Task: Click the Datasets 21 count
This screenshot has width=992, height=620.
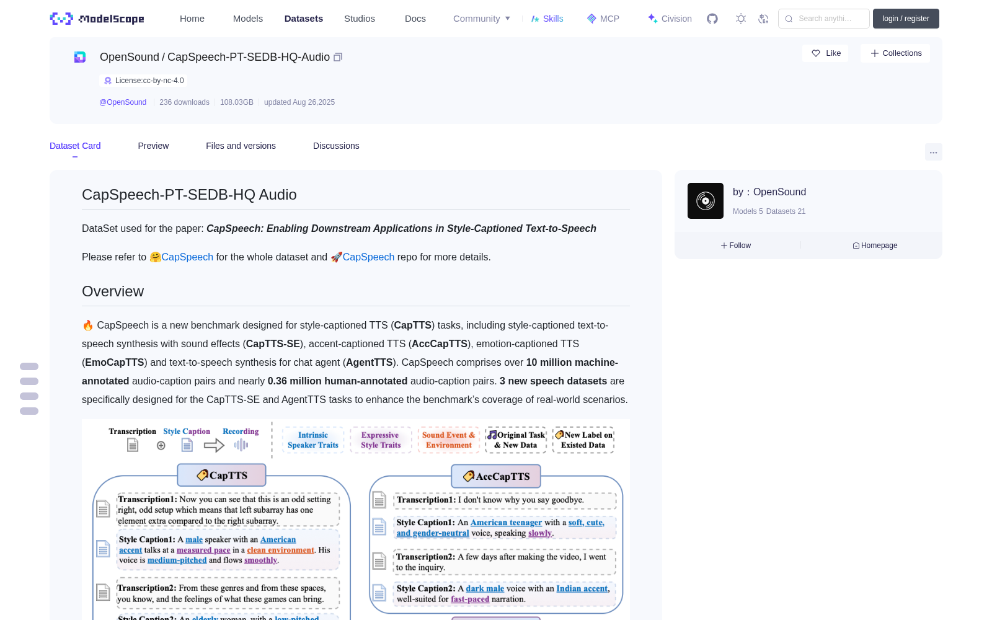Action: [x=786, y=211]
